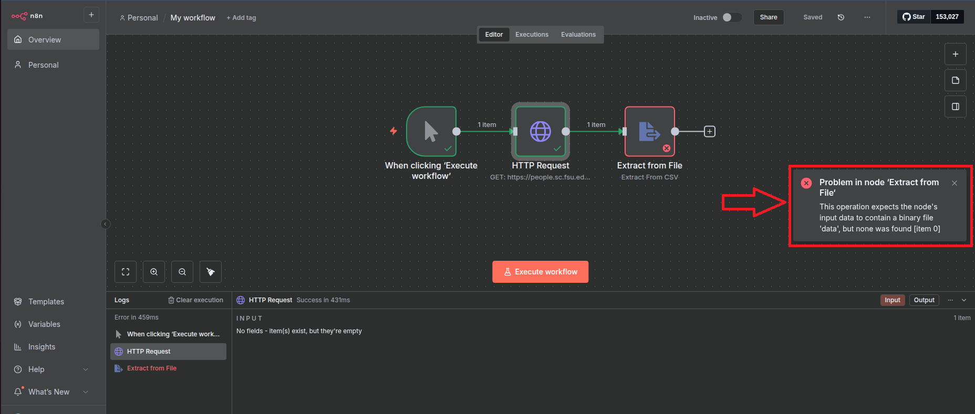Select the HTTP Request globe node
Image resolution: width=975 pixels, height=414 pixels.
coord(540,132)
